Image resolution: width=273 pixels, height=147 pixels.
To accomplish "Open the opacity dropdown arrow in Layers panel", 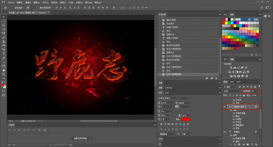I will coord(259,91).
